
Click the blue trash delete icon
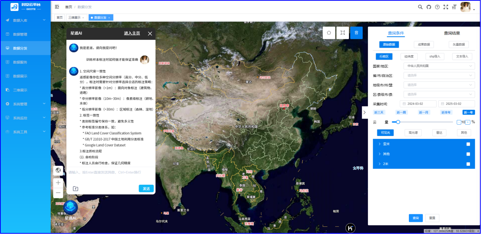[x=356, y=33]
